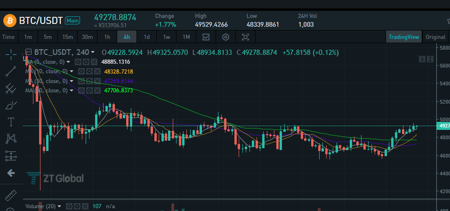
Task: Select the brush drawing tool
Action: [x=11, y=105]
